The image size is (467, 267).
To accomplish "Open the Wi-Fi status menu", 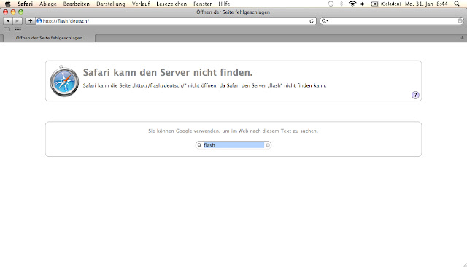I will [x=352, y=4].
